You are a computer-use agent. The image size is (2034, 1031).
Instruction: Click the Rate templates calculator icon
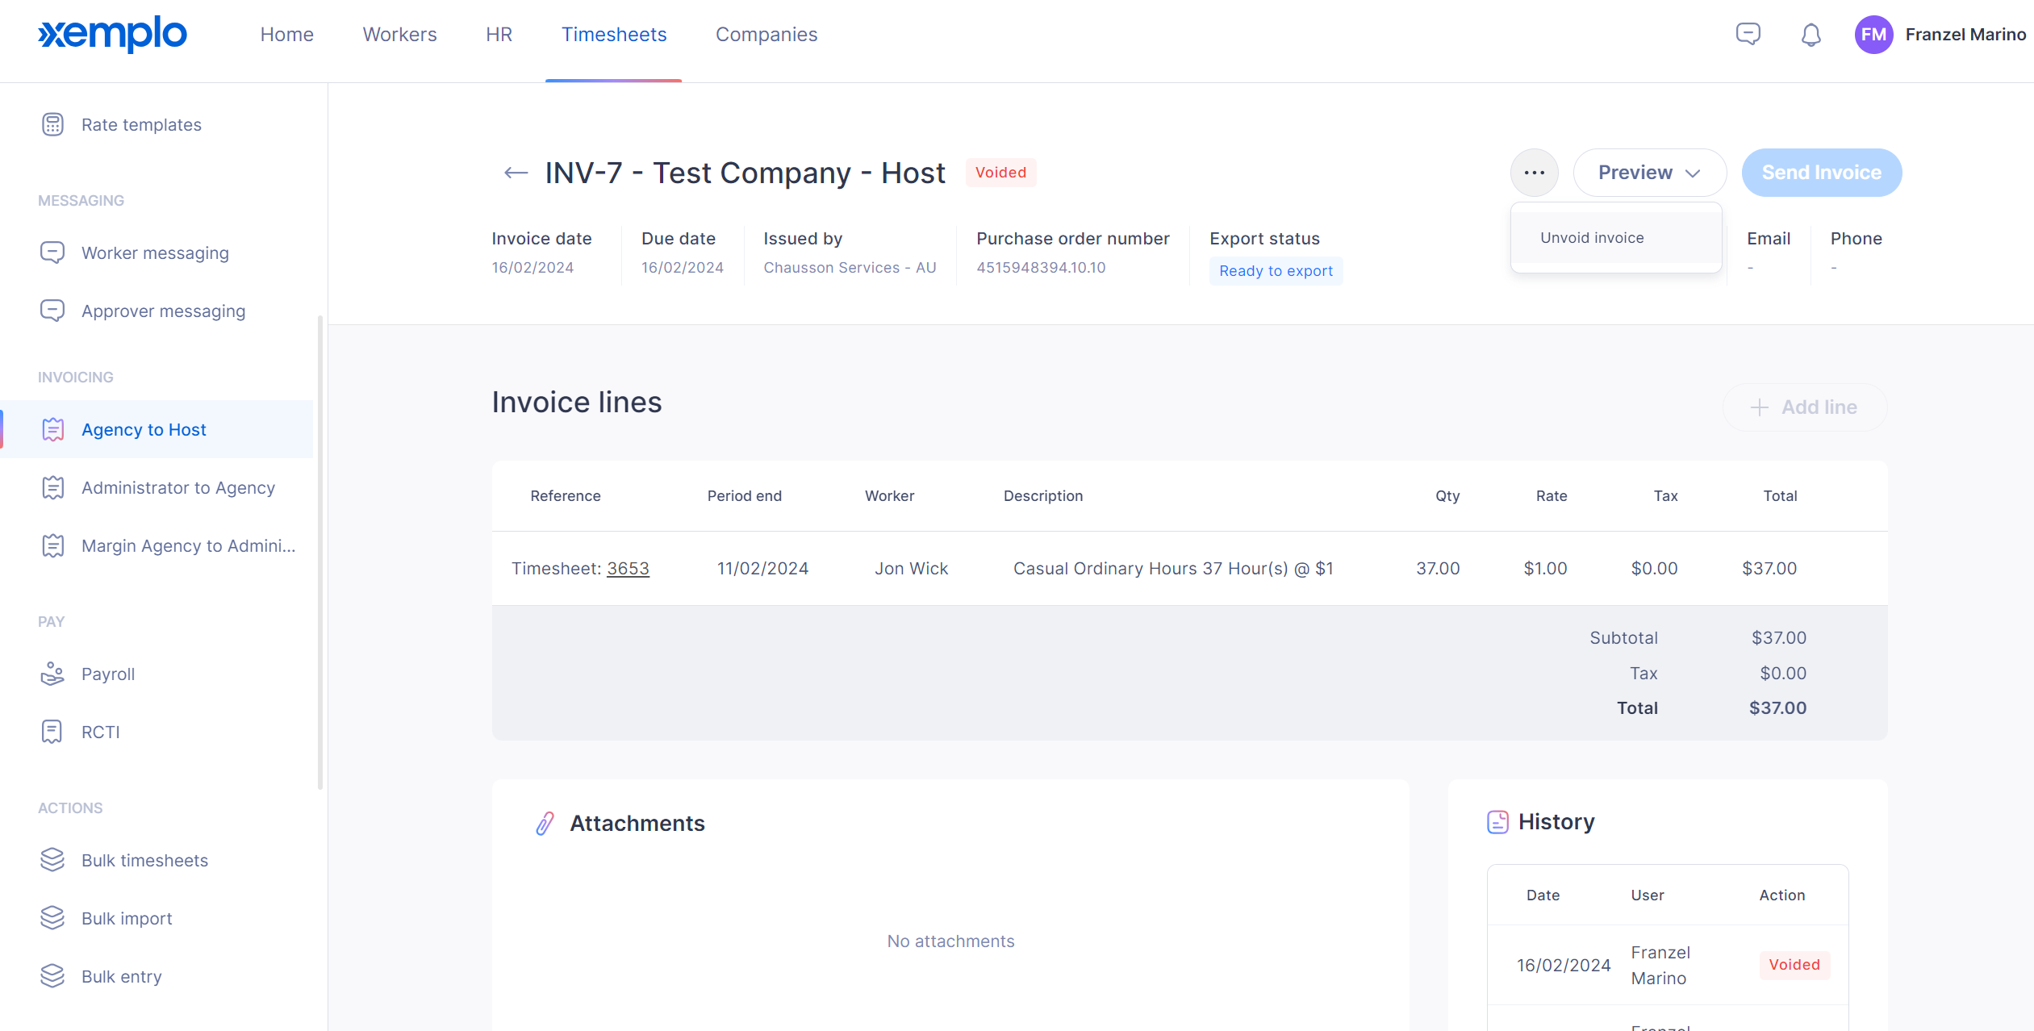(52, 124)
